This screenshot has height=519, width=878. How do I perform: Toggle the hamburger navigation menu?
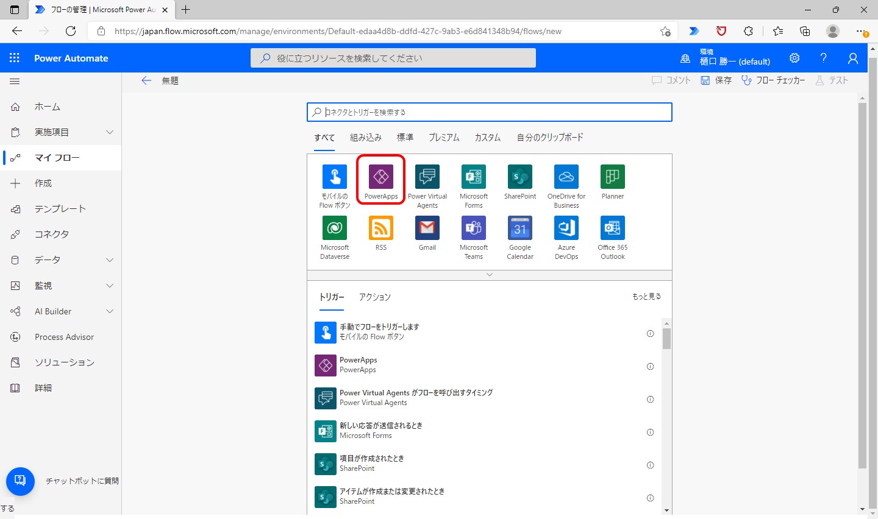point(15,81)
